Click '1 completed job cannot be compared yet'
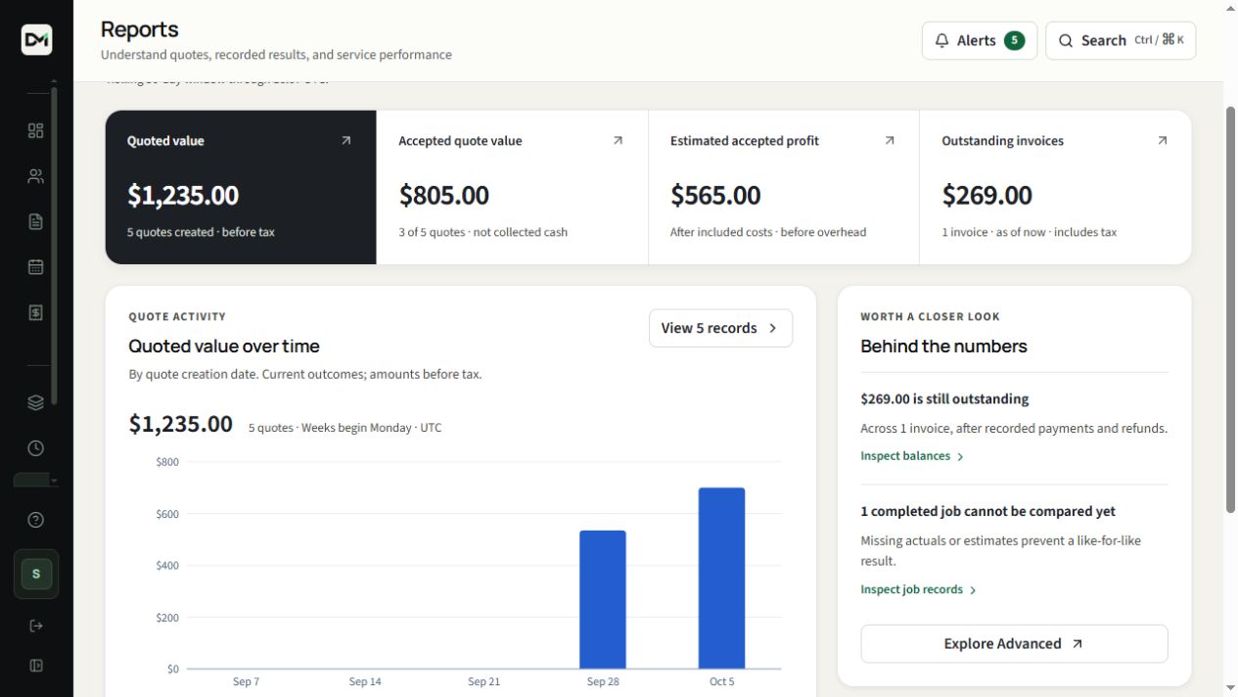This screenshot has height=697, width=1238. (x=987, y=511)
